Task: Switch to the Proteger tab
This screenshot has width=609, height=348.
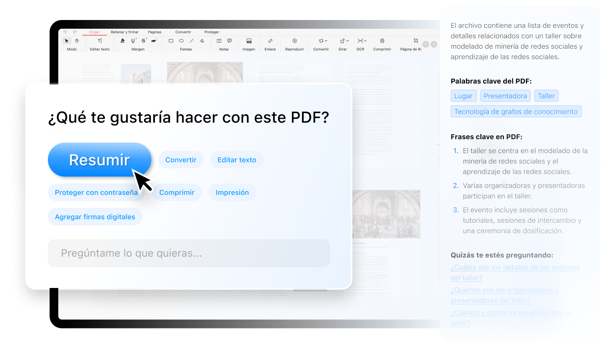Action: [212, 32]
